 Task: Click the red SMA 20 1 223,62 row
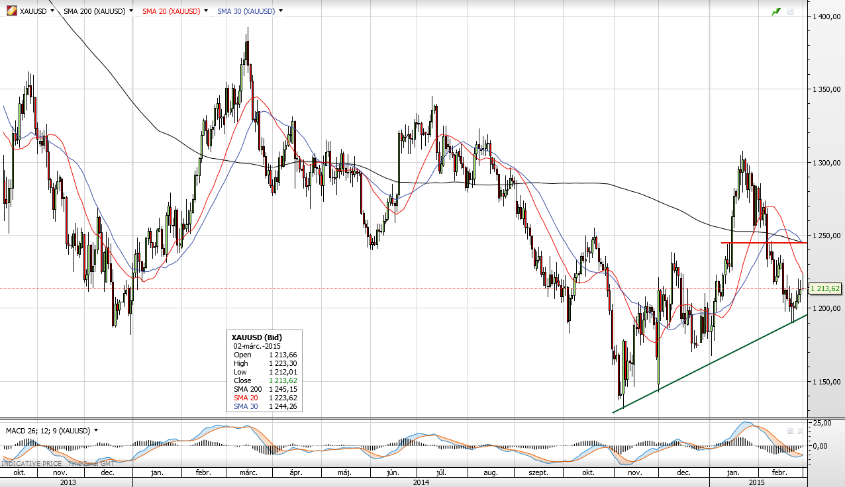click(x=264, y=398)
